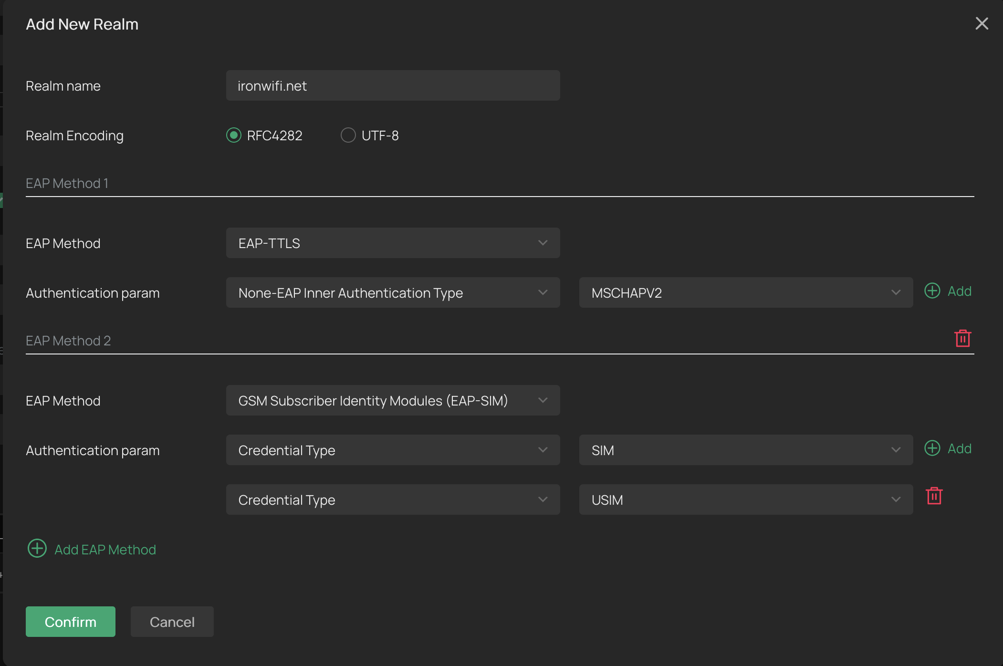Open the USIM value dropdown
The width and height of the screenshot is (1003, 666).
(x=745, y=500)
